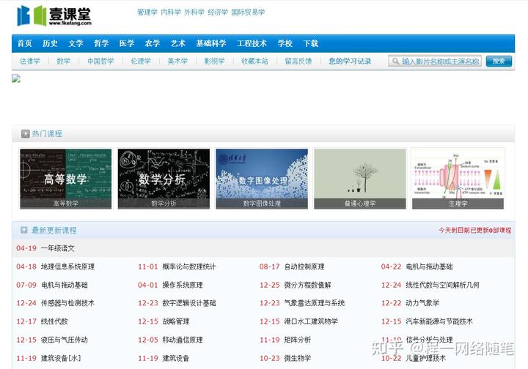Open the 建筑设备[水] course link
528x369 pixels.
click(x=61, y=358)
